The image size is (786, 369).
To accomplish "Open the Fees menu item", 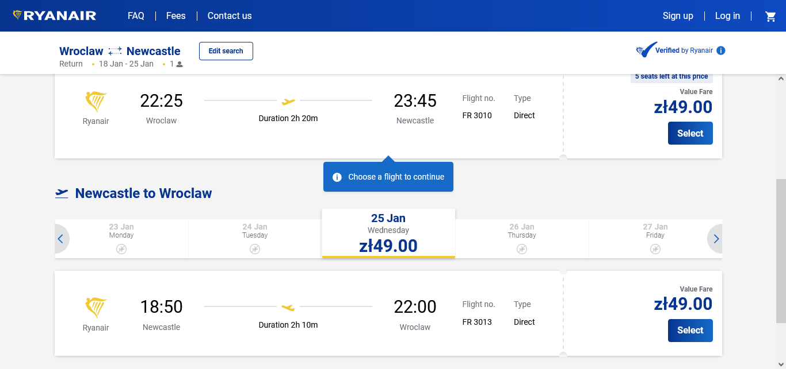I will coord(176,16).
